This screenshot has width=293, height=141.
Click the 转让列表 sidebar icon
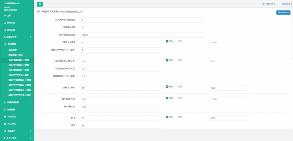pyautogui.click(x=5, y=124)
